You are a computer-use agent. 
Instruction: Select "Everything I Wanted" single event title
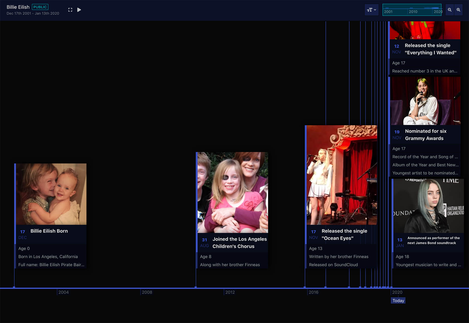(x=430, y=49)
